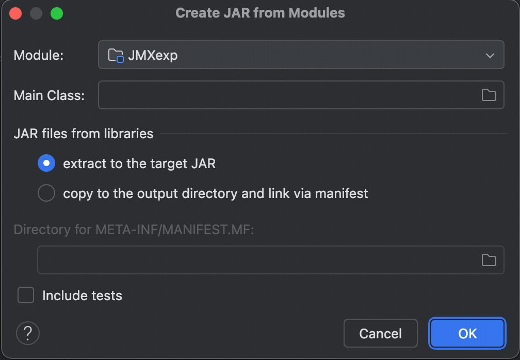Click the module icon beside JMXexp

[x=116, y=55]
